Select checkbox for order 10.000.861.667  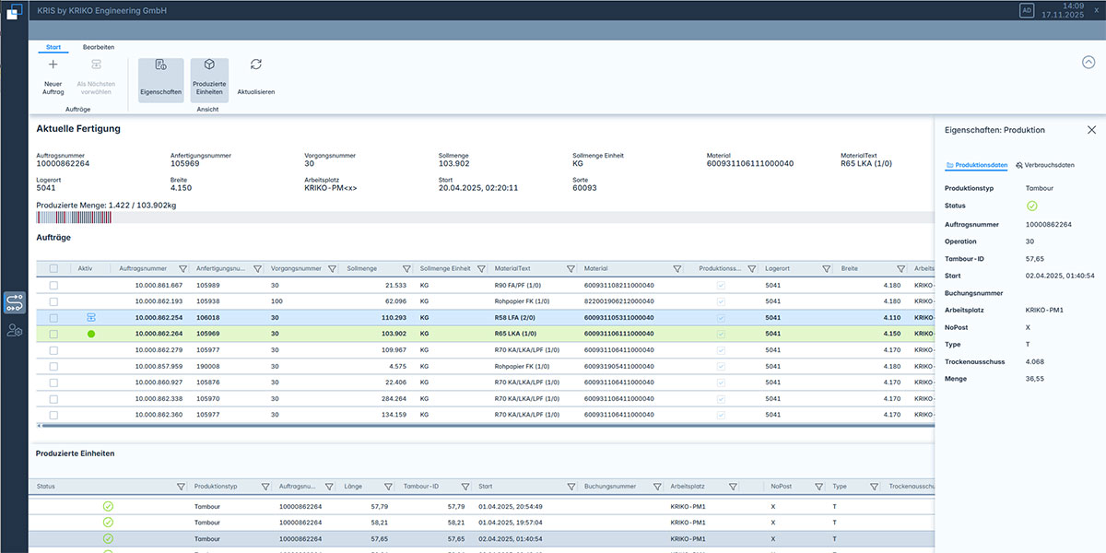coord(53,286)
